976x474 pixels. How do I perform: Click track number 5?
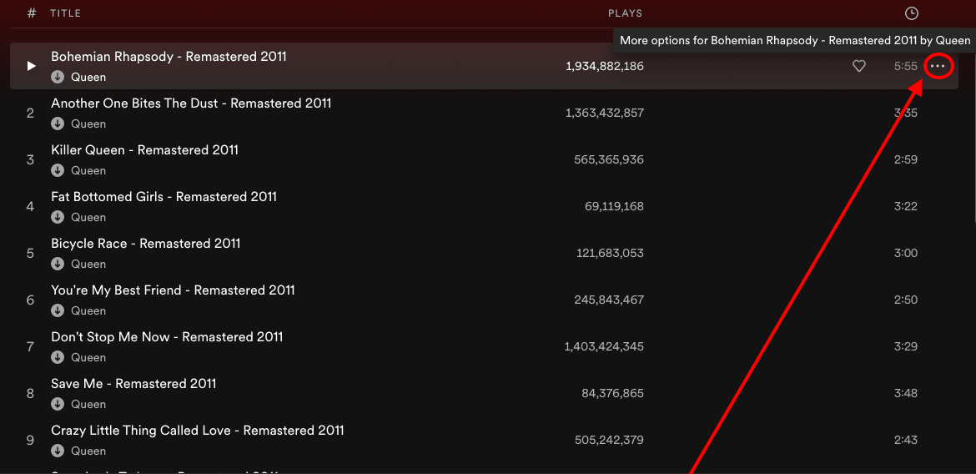(x=30, y=253)
